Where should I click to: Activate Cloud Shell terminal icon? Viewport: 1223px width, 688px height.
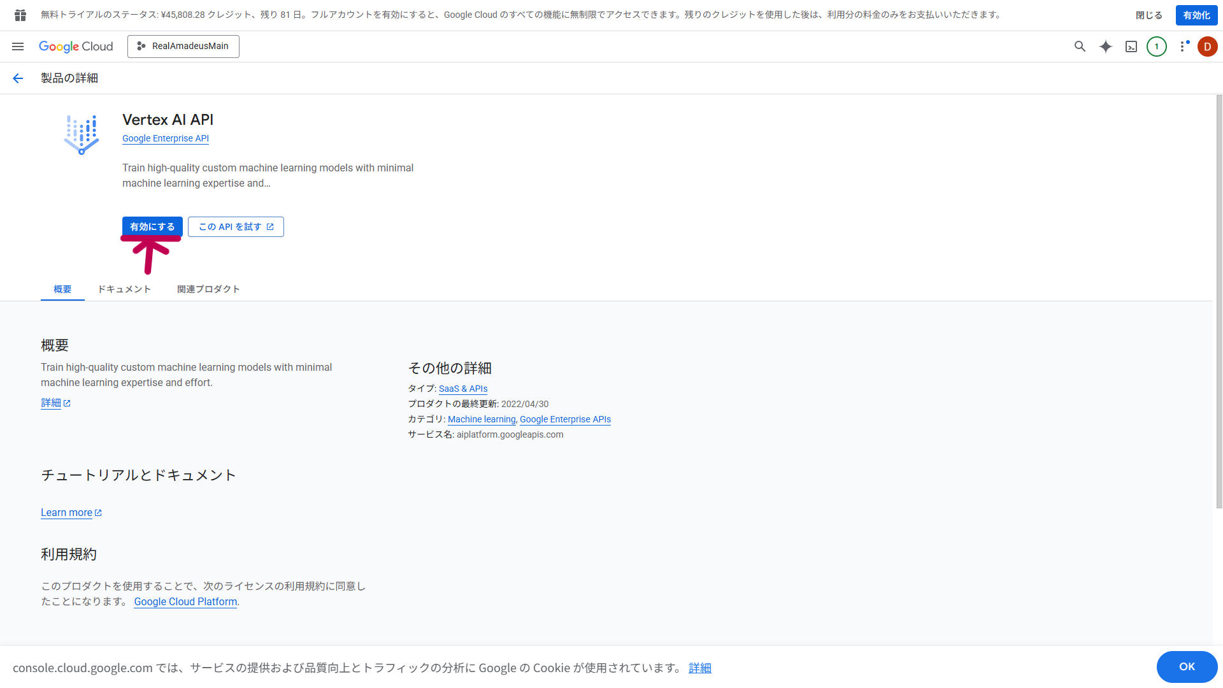click(1131, 47)
